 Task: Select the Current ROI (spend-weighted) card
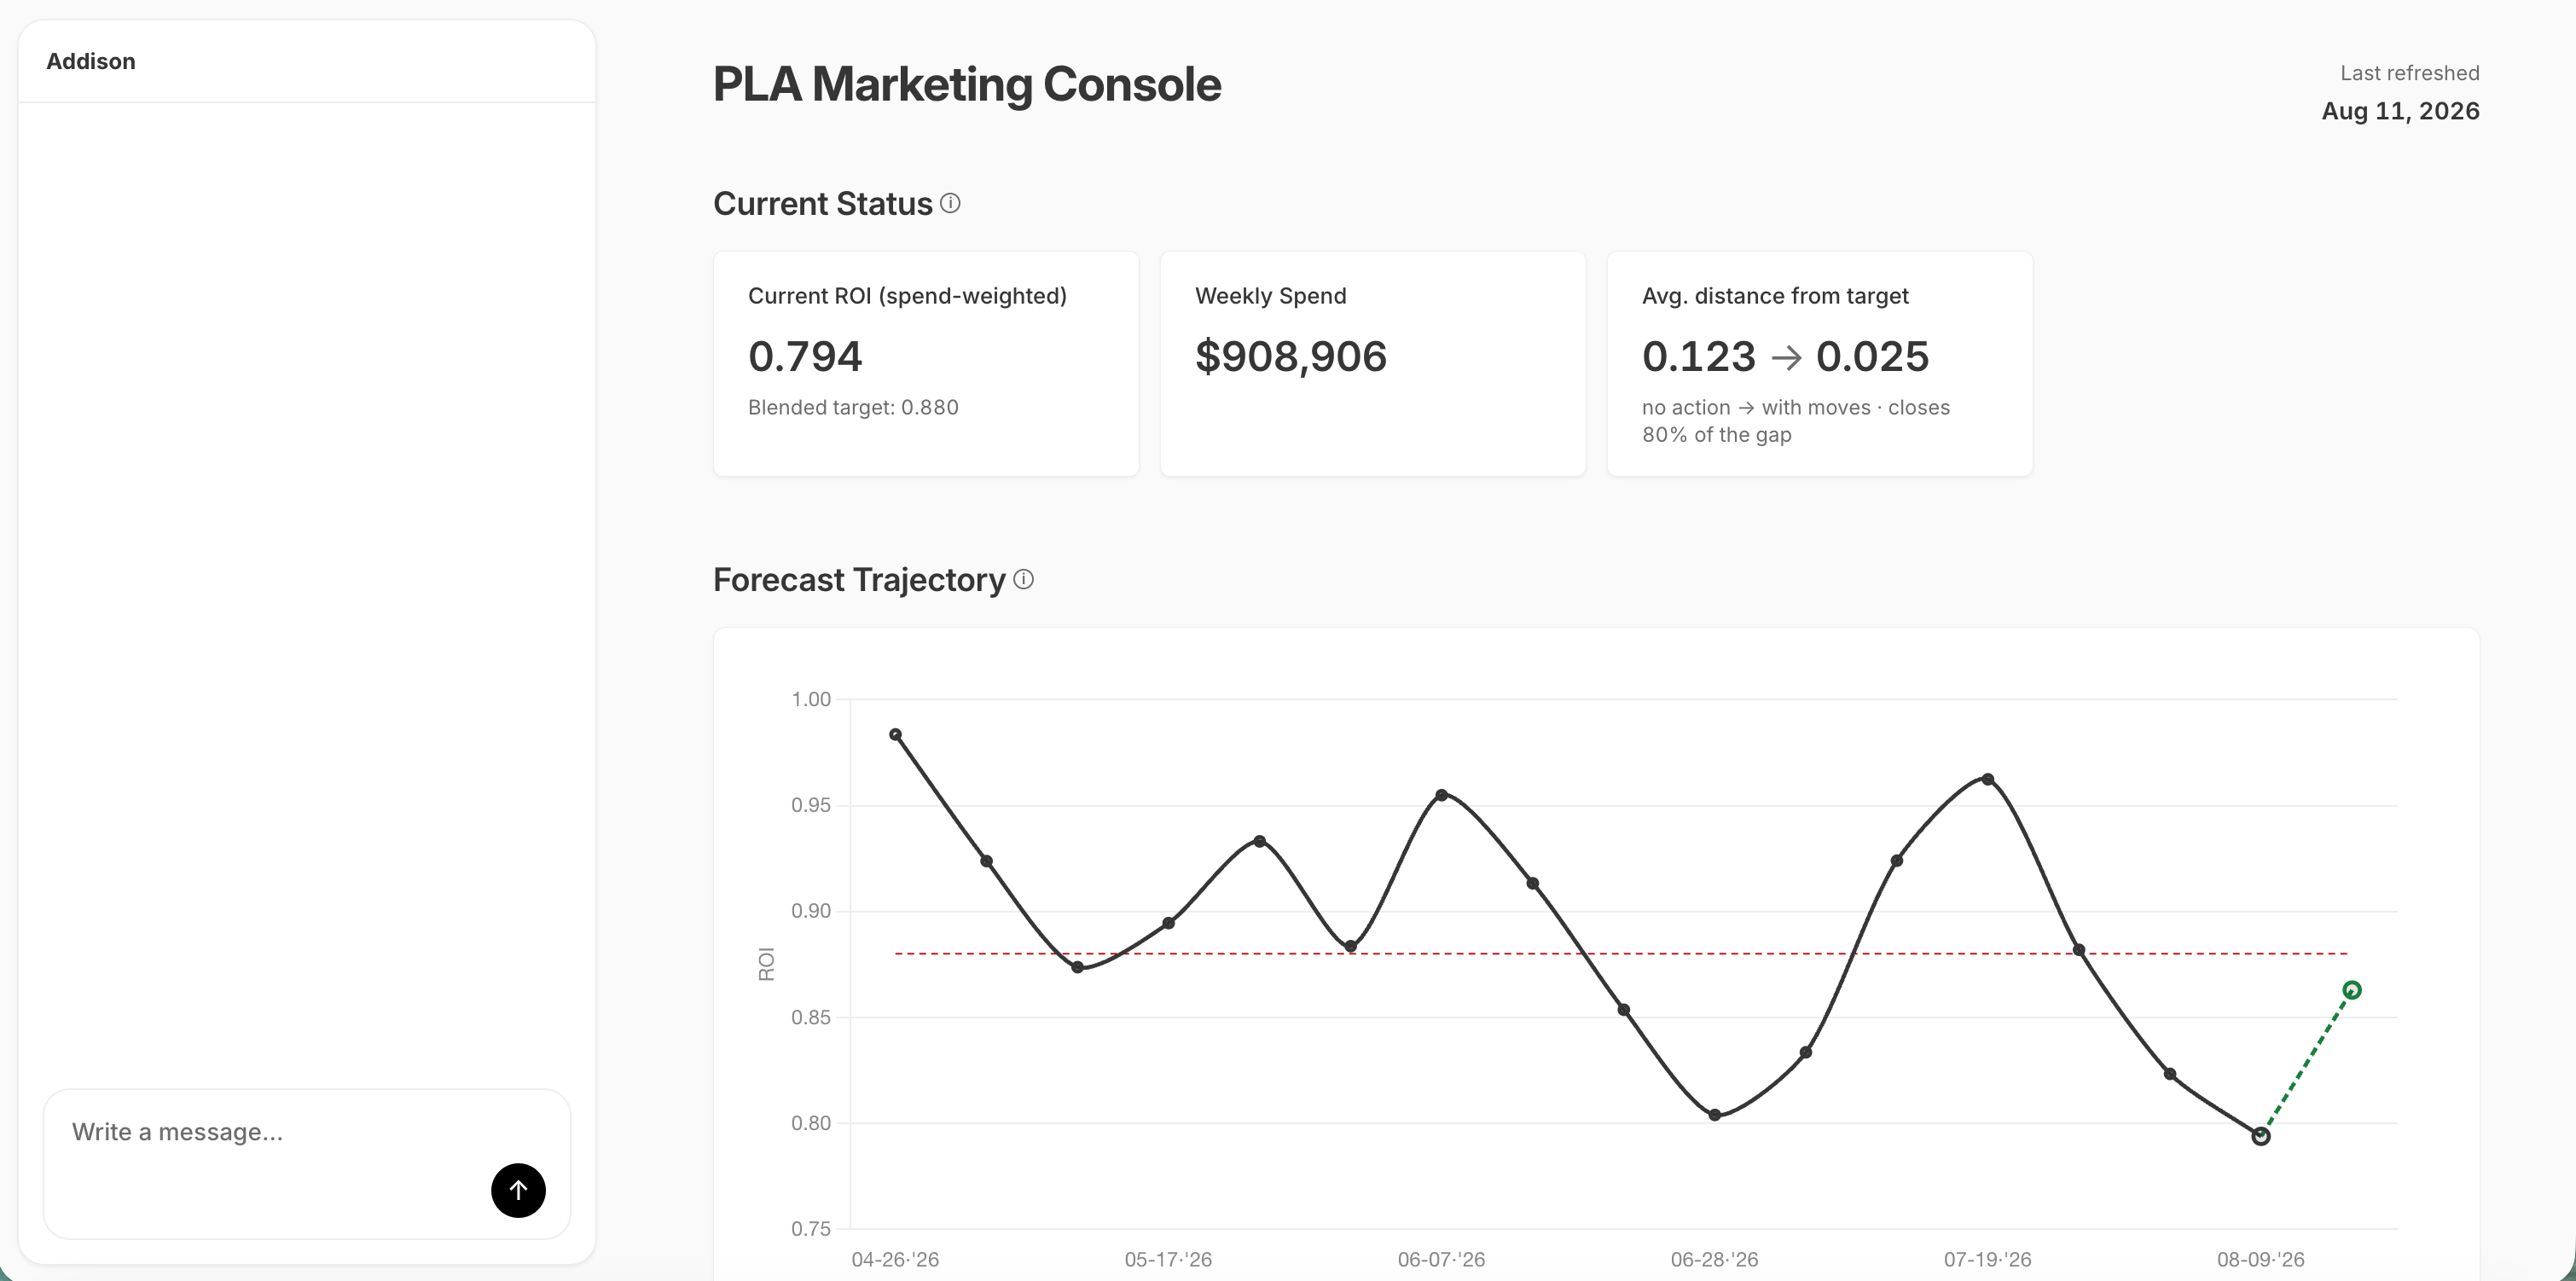tap(926, 364)
